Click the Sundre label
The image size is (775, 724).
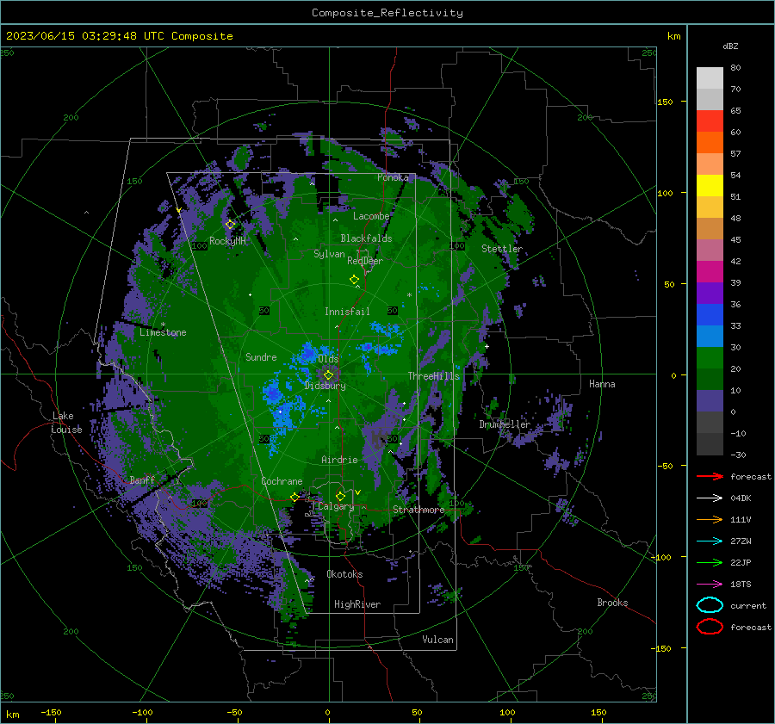[x=261, y=357]
